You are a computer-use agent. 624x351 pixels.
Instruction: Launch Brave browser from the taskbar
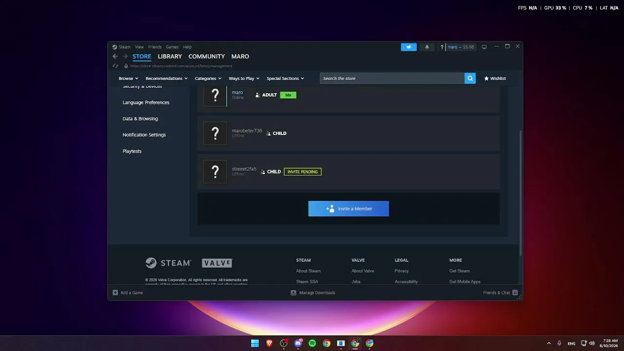269,343
